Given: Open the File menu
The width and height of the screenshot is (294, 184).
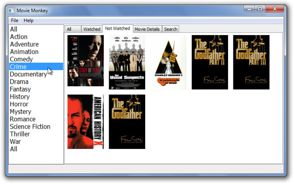Looking at the screenshot, I should pyautogui.click(x=14, y=20).
